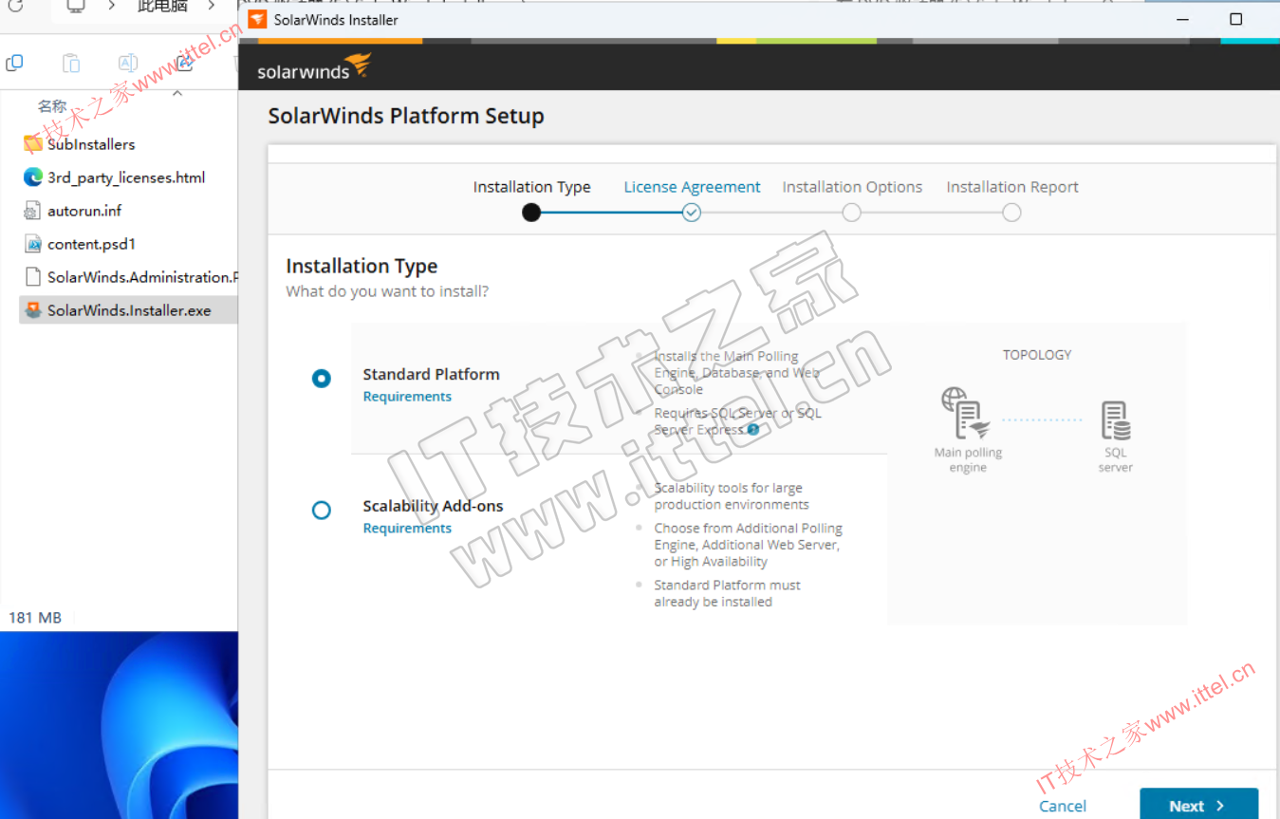1280x819 pixels.
Task: Choose the Scalability Add-ons radio option
Action: click(322, 511)
